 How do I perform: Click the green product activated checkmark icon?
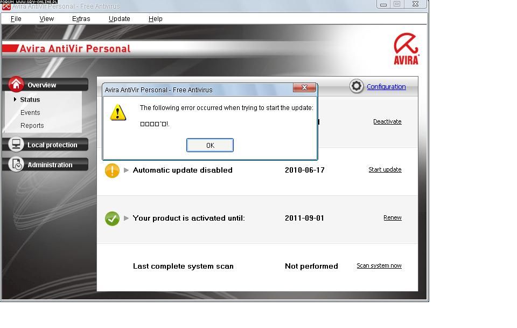112,218
